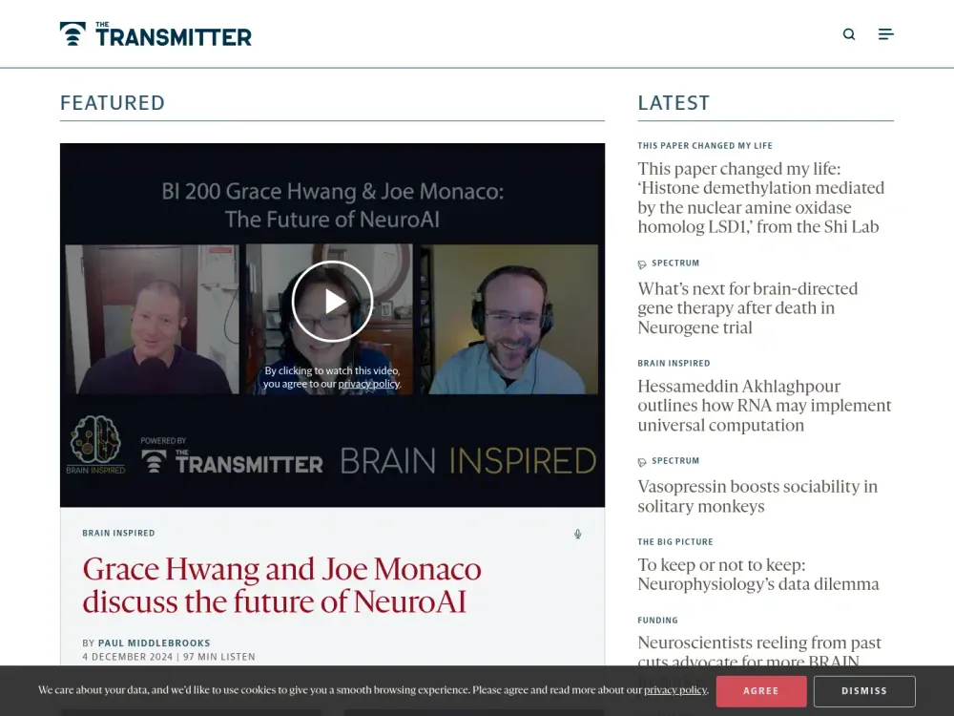Agree to the cookie notice
This screenshot has width=954, height=716.
760,691
